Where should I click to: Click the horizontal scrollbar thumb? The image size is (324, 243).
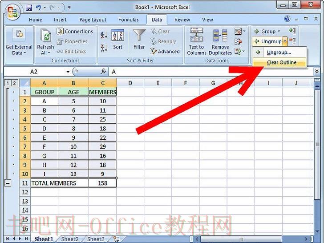point(241,239)
